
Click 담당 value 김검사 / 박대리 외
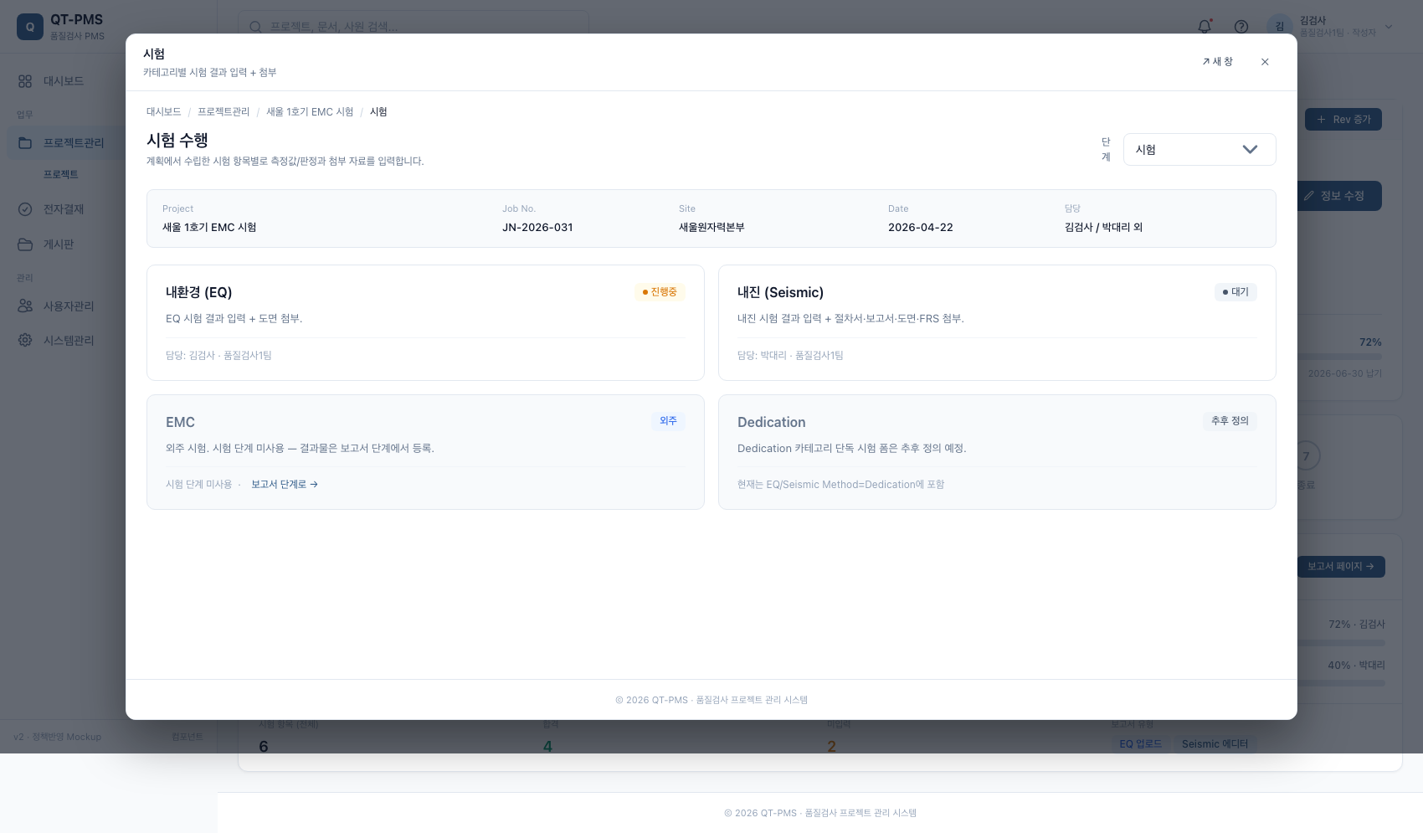pyautogui.click(x=1104, y=228)
